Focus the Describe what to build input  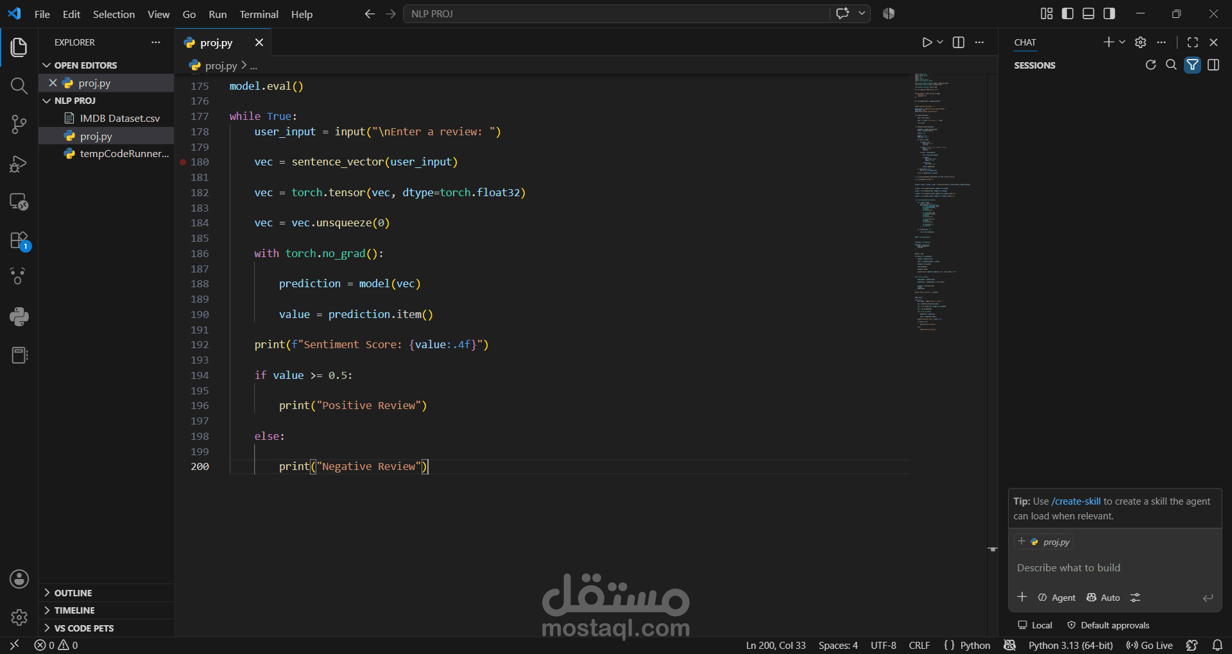tap(1115, 568)
